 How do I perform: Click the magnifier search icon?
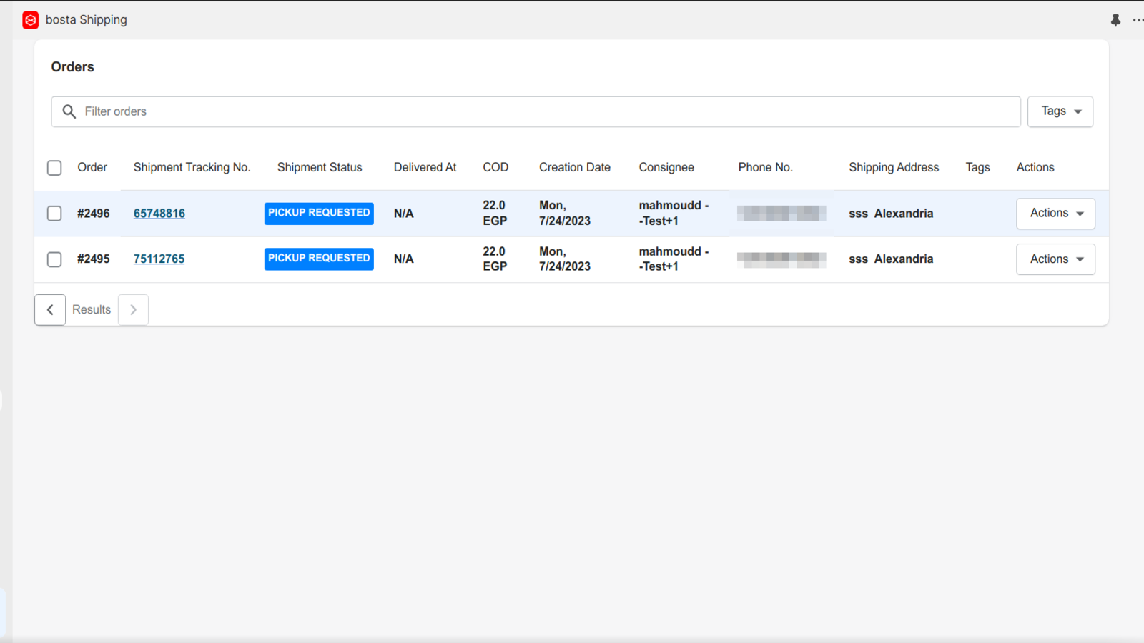pyautogui.click(x=69, y=111)
